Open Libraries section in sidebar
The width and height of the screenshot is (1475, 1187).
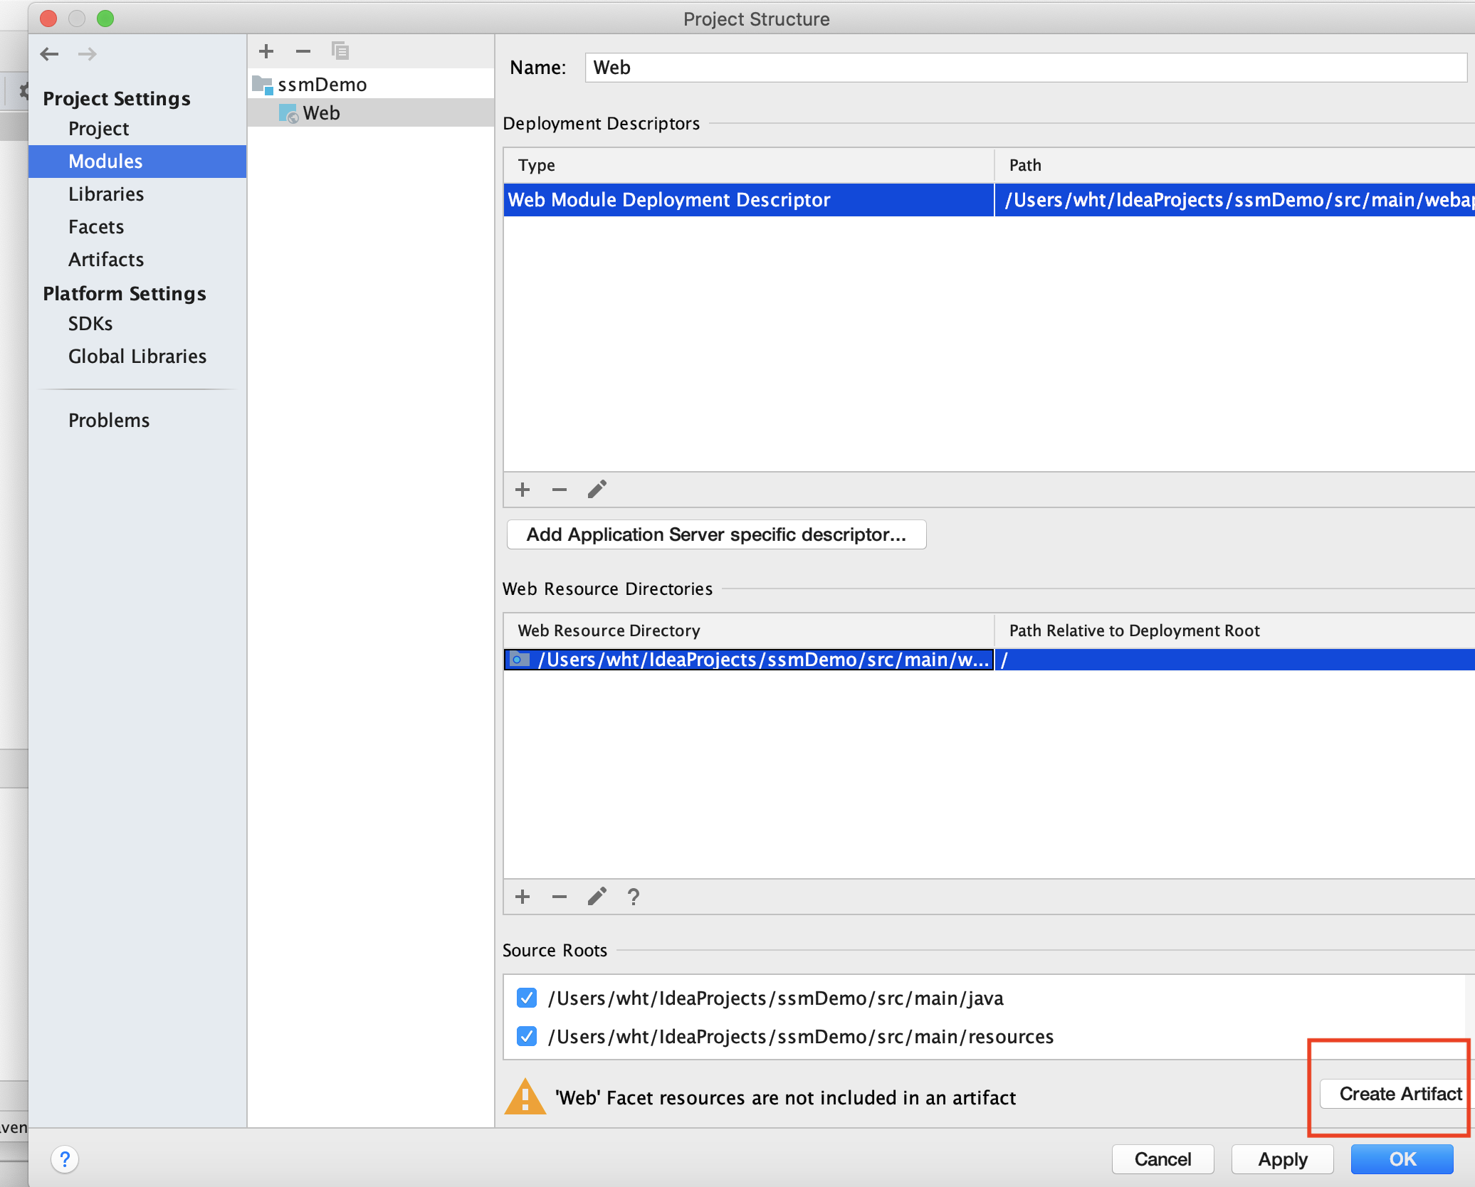coord(106,194)
